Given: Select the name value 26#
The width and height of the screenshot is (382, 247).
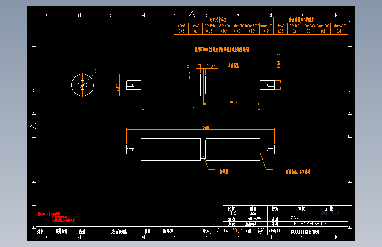Looking at the screenshot, I should [x=294, y=218].
